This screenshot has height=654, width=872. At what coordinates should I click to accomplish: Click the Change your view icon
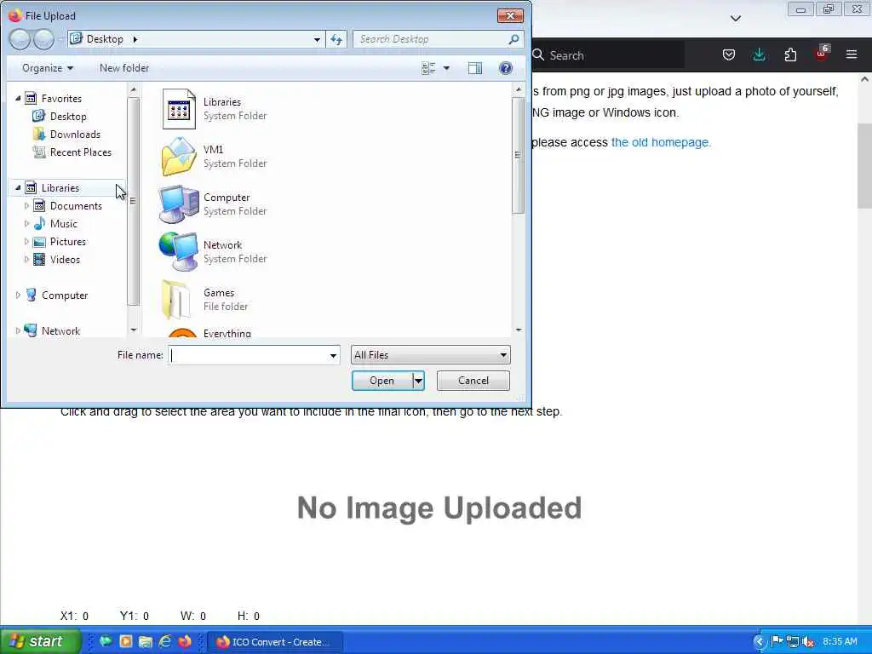pyautogui.click(x=428, y=68)
